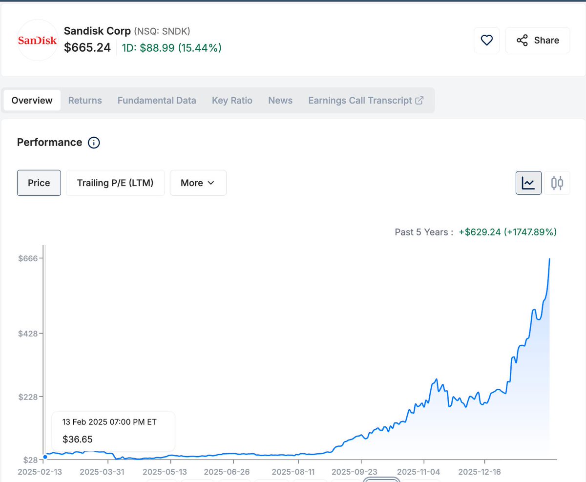
Task: Show Performance info tooltip icon
Action: coord(94,143)
